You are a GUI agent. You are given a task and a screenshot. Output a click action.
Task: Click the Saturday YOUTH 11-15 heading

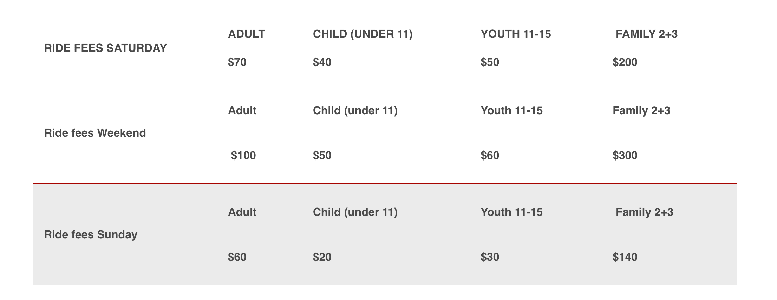pyautogui.click(x=516, y=34)
